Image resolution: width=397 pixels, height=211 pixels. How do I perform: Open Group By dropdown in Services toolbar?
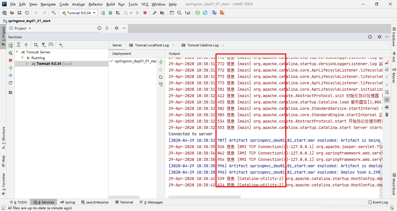36,45
